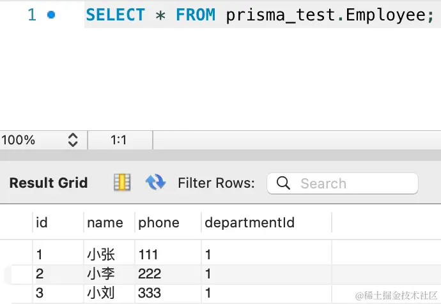
Task: Click the phone cell with value 333
Action: click(150, 293)
